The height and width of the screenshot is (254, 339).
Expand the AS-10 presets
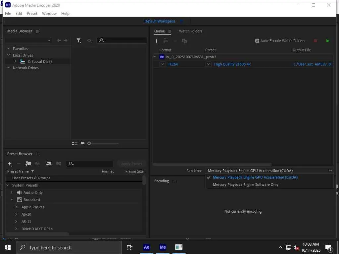pos(16,214)
